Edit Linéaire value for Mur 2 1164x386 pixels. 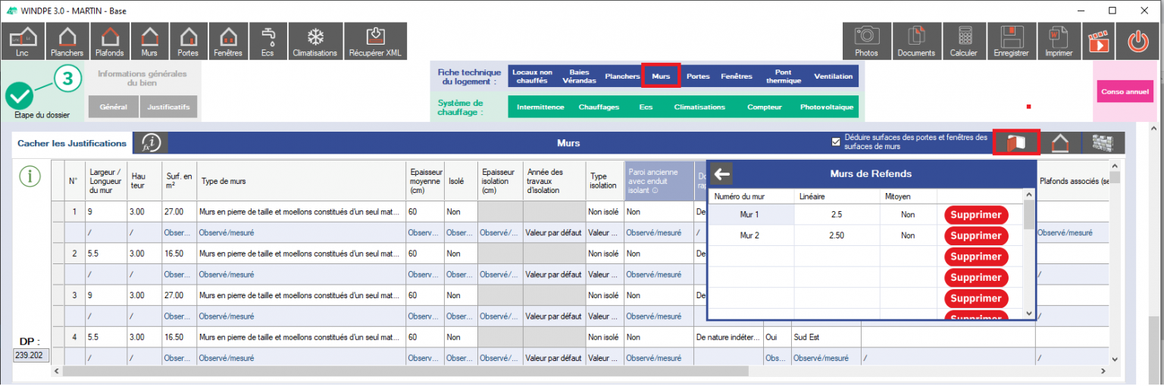836,235
